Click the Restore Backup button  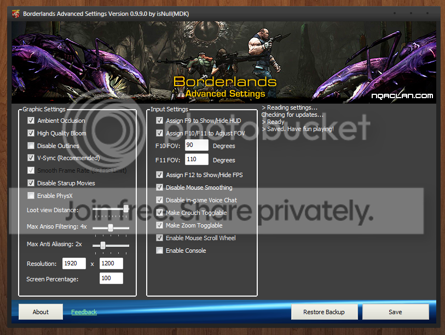click(x=324, y=311)
